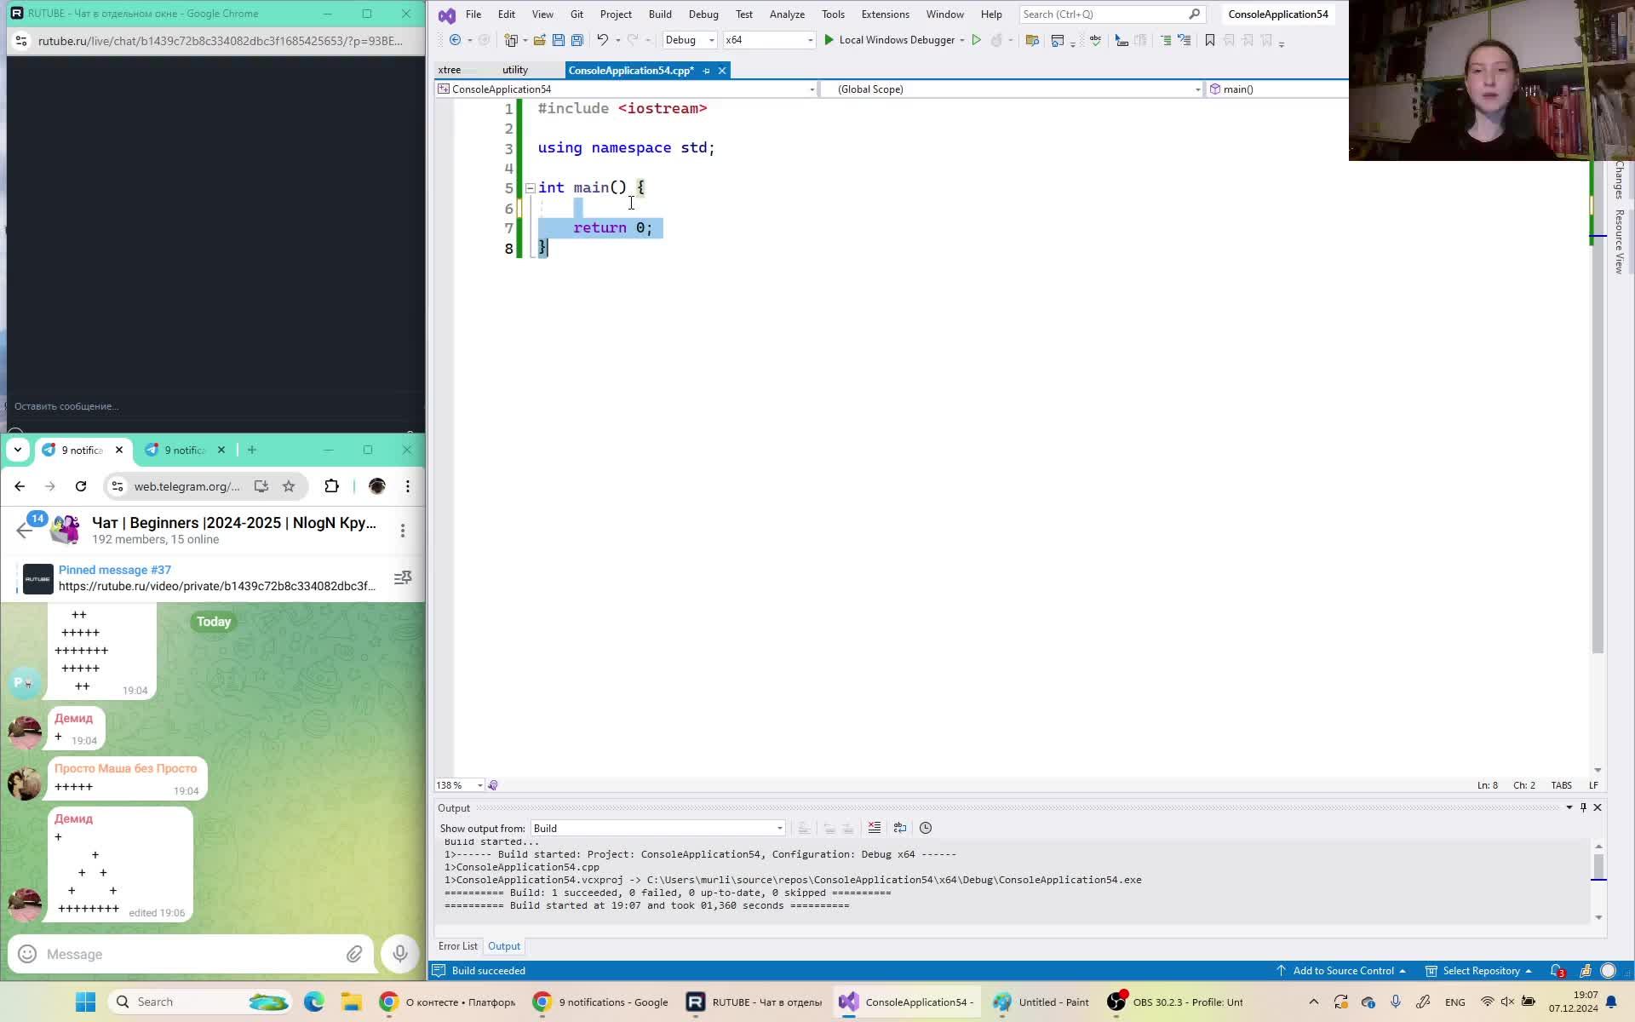
Task: Attach a file with paperclip icon
Action: [354, 954]
